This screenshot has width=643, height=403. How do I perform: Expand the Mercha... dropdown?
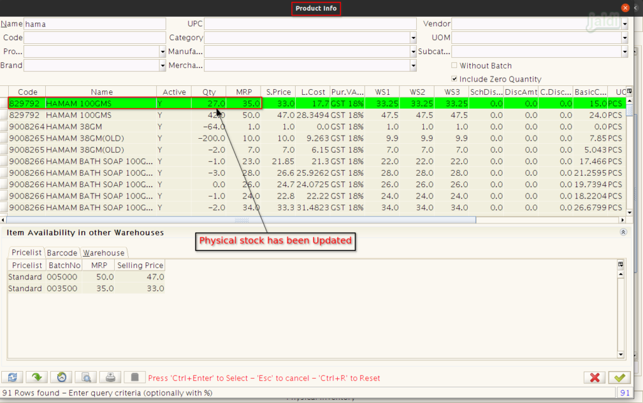pos(413,65)
